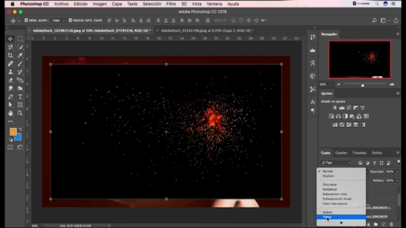
Task: Select the Rectangle shape tool
Action: 20,105
